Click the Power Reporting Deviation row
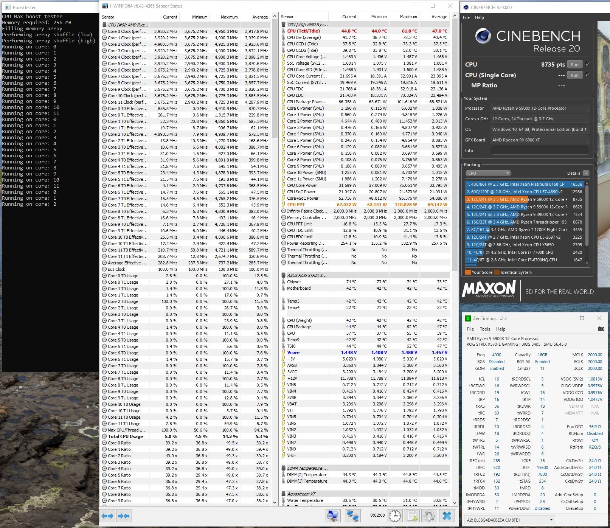 point(365,243)
